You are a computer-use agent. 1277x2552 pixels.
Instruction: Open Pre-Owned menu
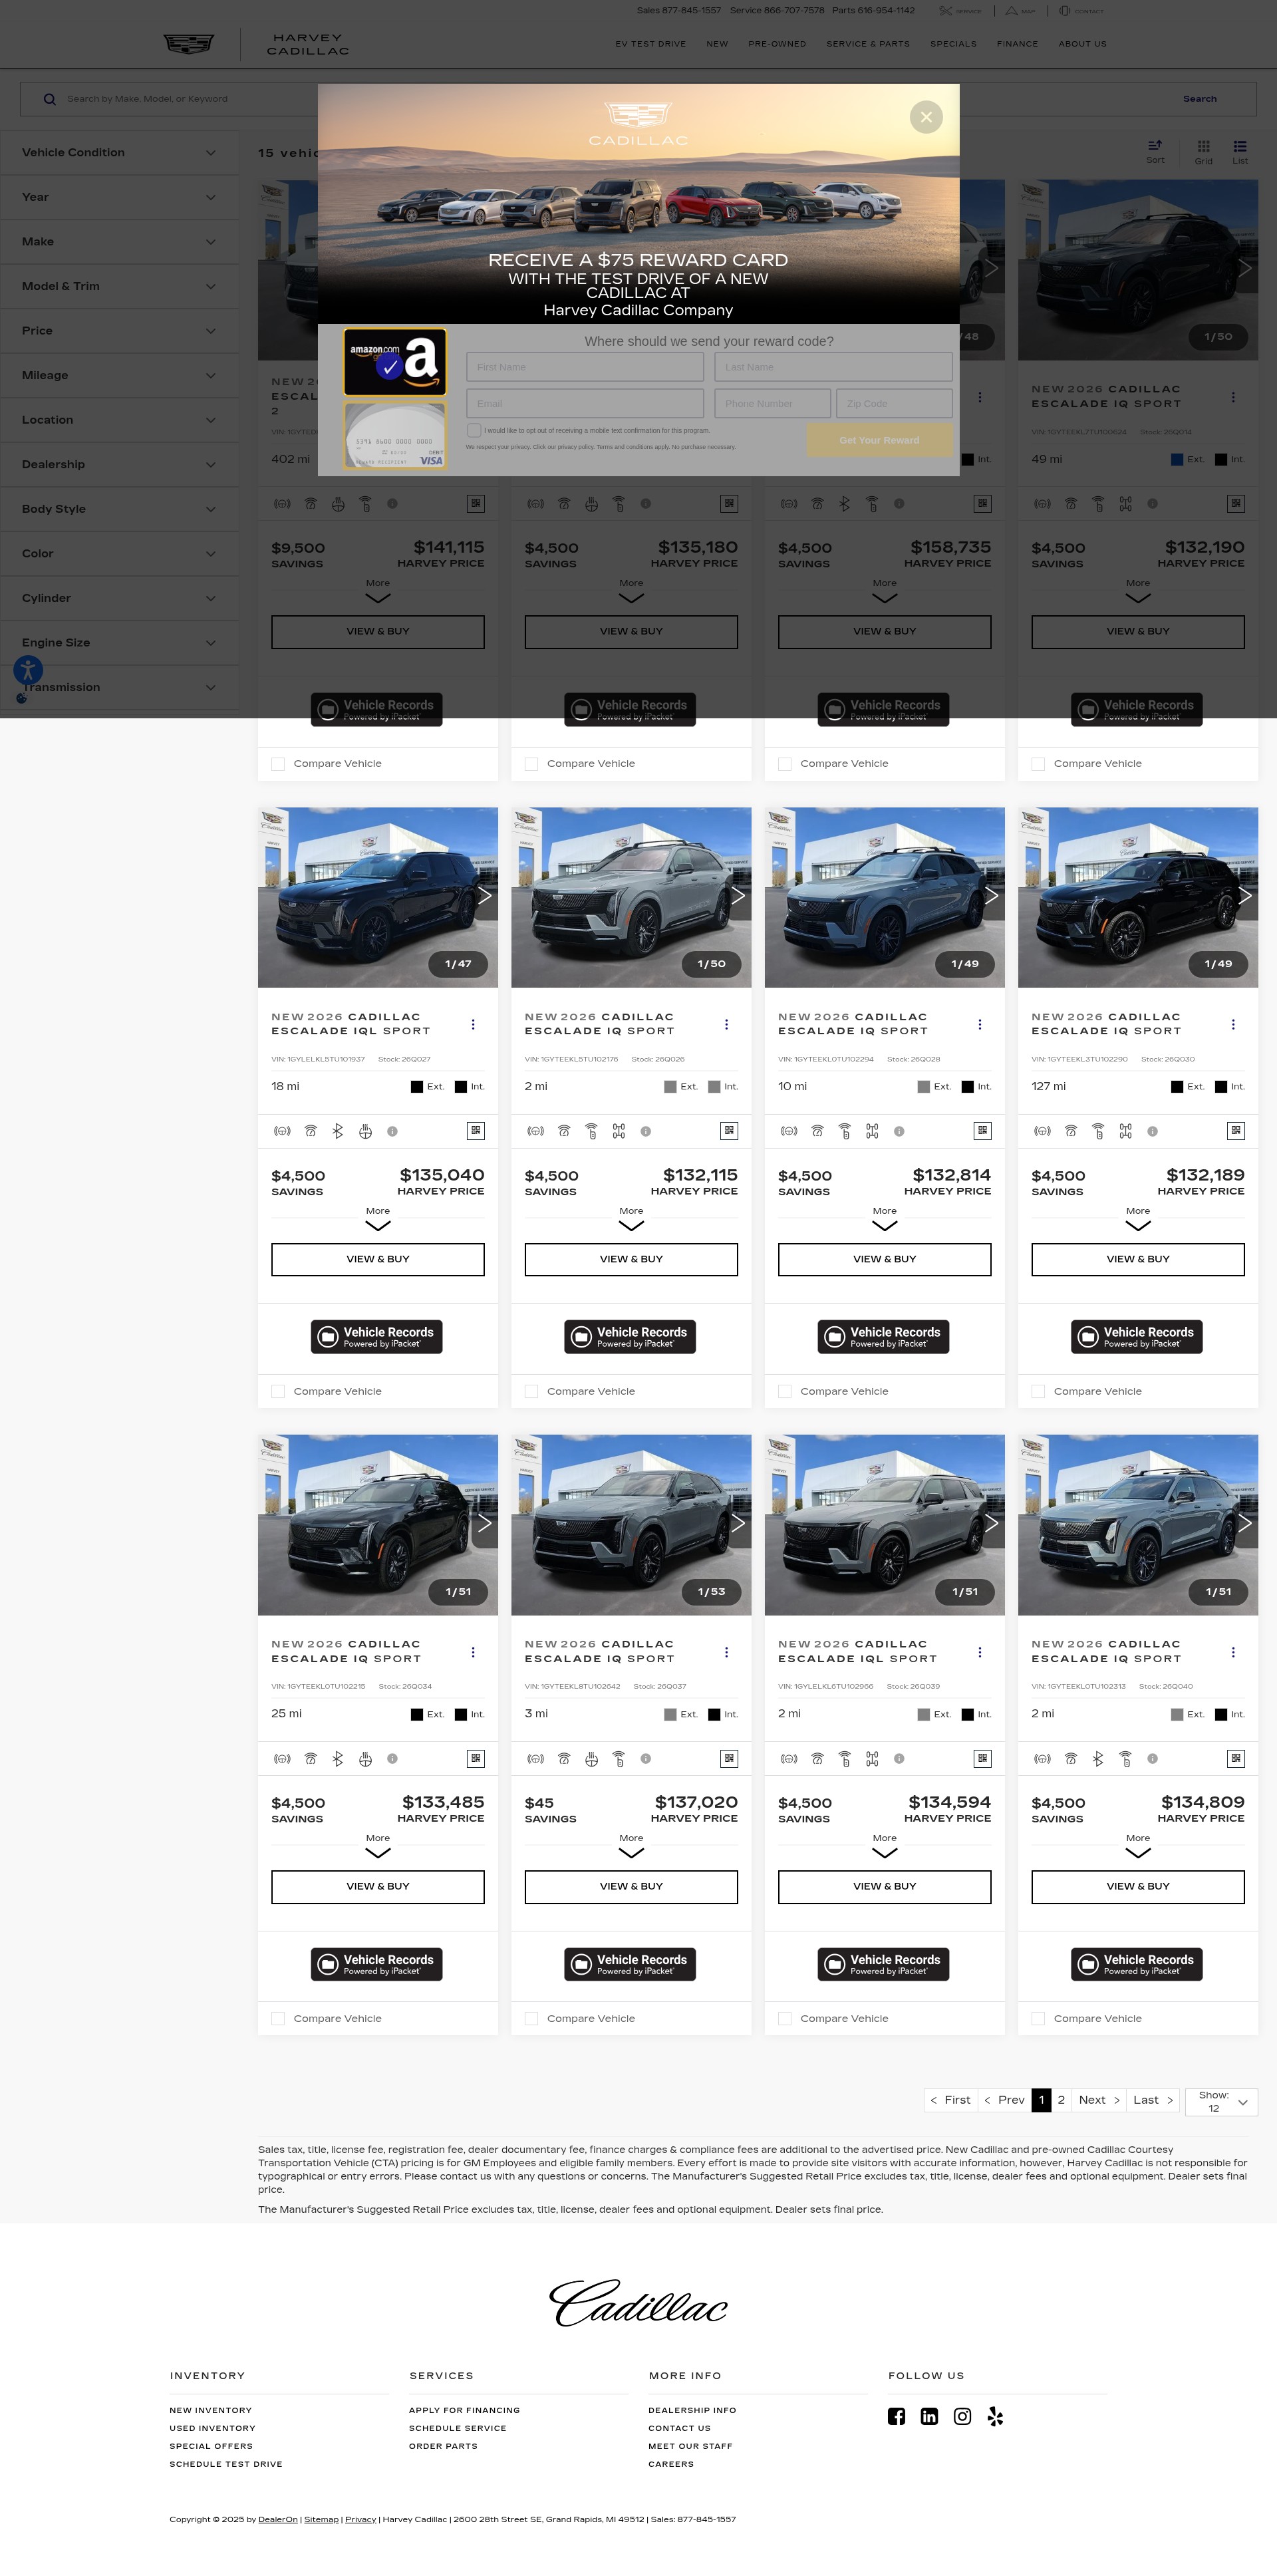(777, 44)
